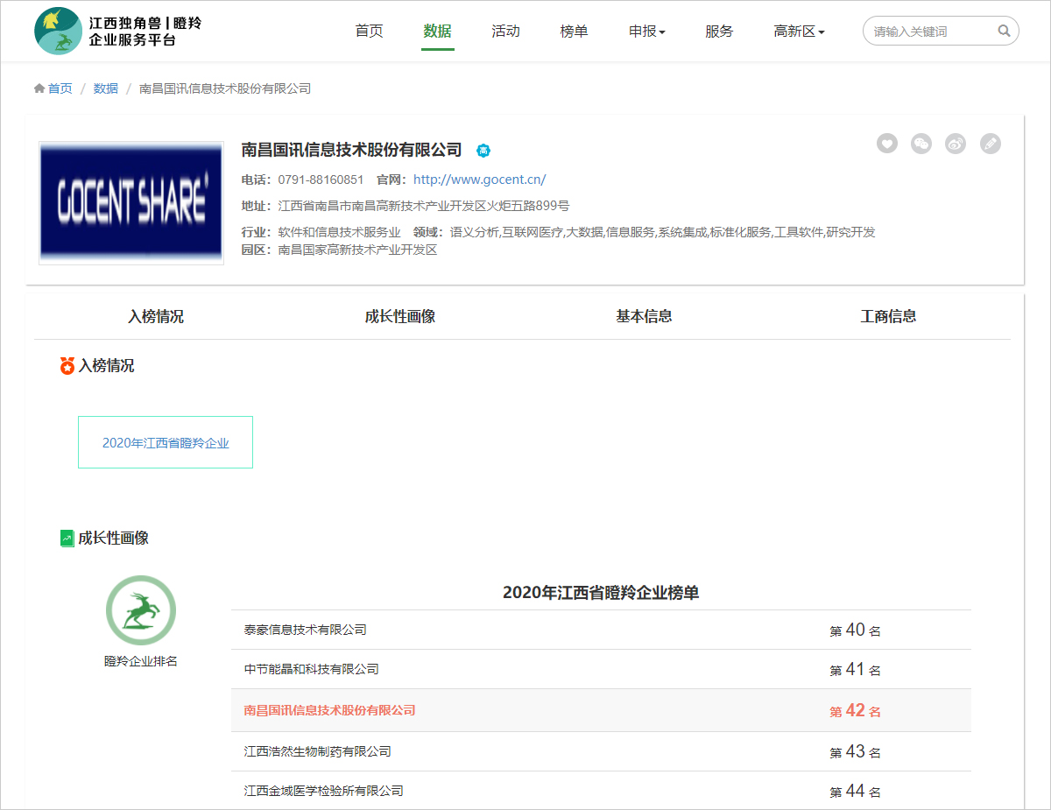This screenshot has width=1051, height=810.
Task: Click 中节能晶和科技有限公司 row
Action: [x=601, y=669]
